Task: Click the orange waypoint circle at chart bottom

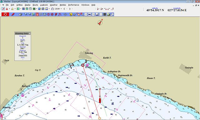Action: 100,118
